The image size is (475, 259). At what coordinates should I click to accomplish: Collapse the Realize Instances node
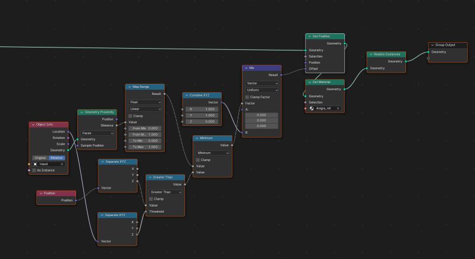coord(371,55)
